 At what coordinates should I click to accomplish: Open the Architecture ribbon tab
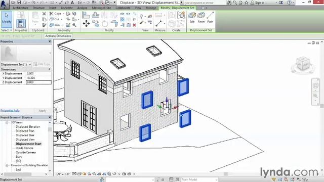coord(20,8)
